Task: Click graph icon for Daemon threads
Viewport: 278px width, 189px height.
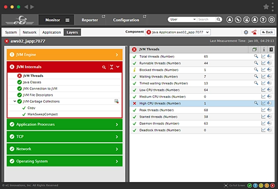Action: [x=263, y=123]
